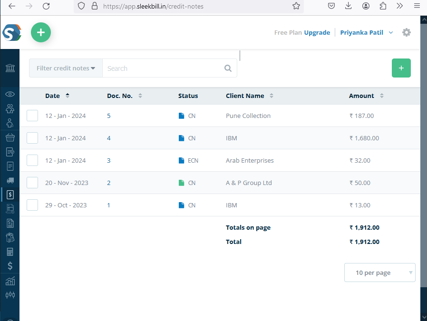Viewport: 427px width, 321px height.
Task: Open the bank icon in the sidebar
Action: tap(10, 68)
